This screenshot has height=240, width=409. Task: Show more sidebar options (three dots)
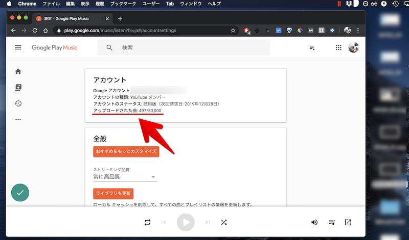tap(18, 120)
